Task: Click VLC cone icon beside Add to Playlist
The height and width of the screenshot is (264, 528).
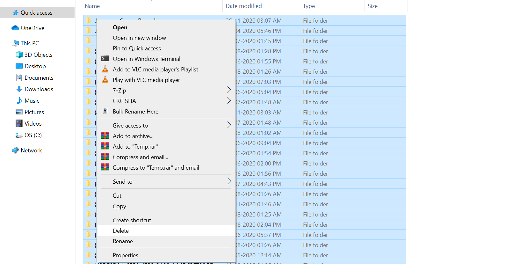Action: tap(105, 69)
